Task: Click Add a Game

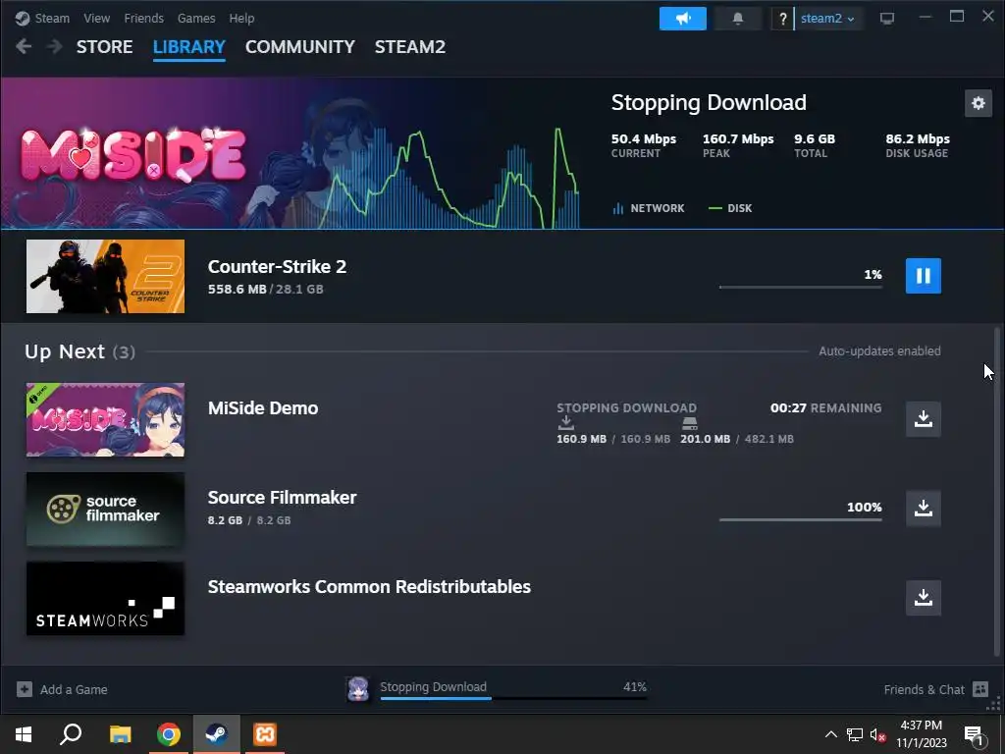Action: click(62, 690)
